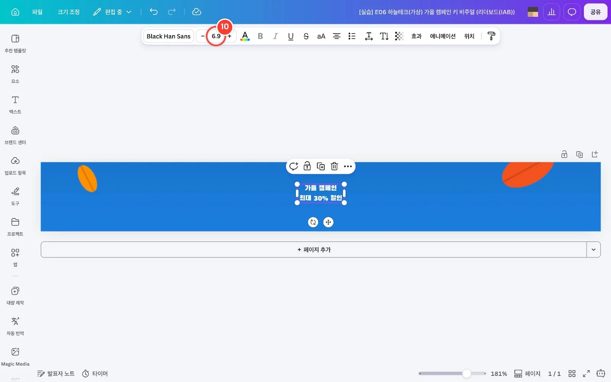This screenshot has height=382, width=611.
Task: Open the 위치 position panel
Action: tap(469, 36)
